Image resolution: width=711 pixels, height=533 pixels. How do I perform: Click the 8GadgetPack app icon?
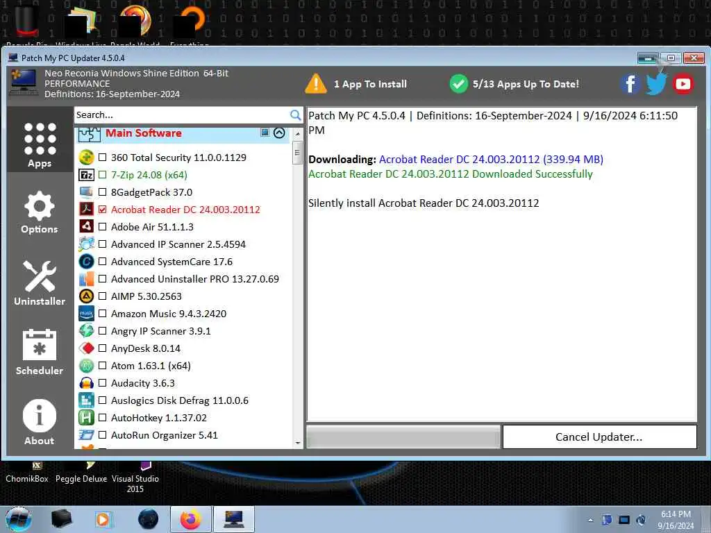coord(86,192)
